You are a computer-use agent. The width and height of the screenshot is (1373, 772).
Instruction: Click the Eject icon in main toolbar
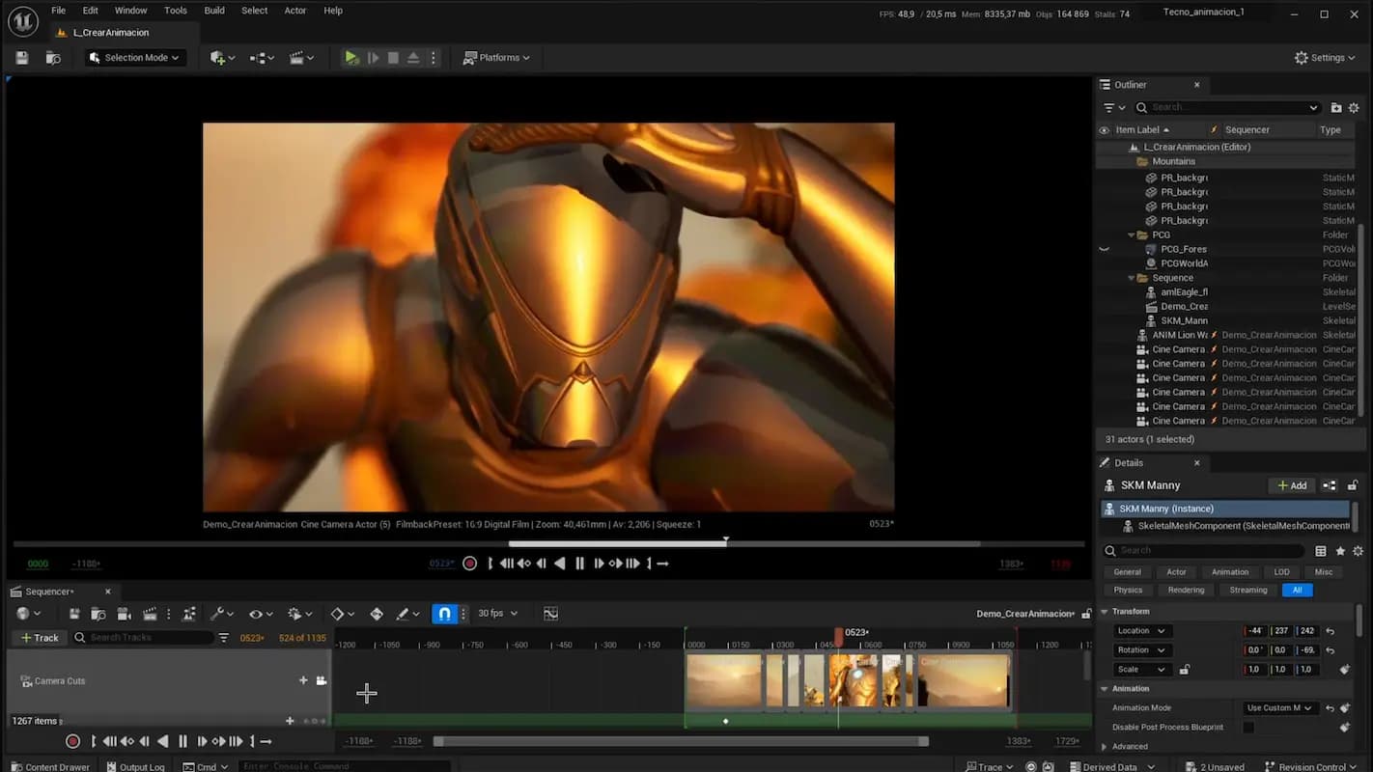click(x=413, y=58)
